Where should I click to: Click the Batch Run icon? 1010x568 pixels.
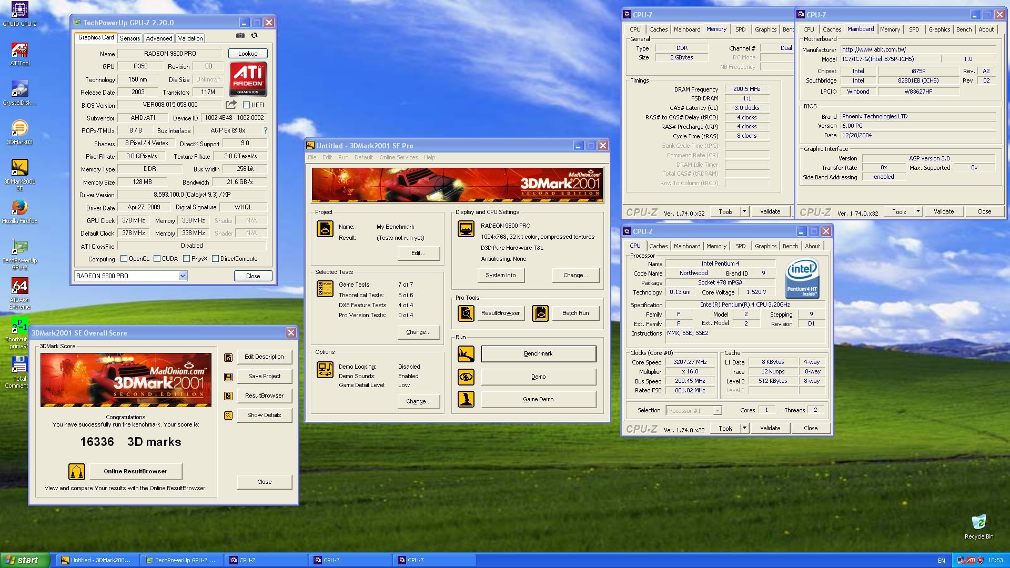coord(540,313)
